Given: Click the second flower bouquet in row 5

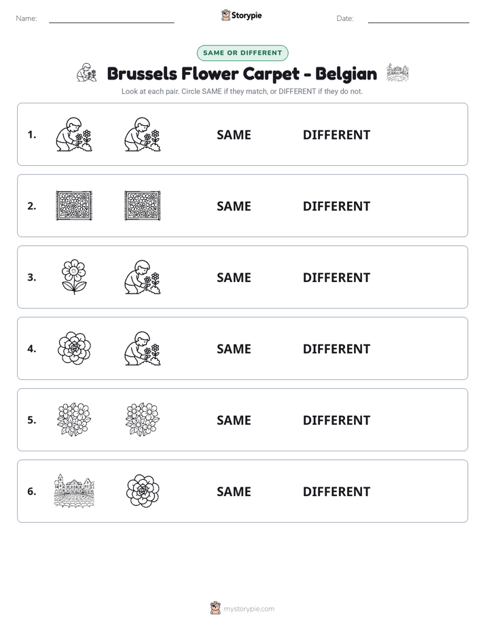Looking at the screenshot, I should coord(143,420).
